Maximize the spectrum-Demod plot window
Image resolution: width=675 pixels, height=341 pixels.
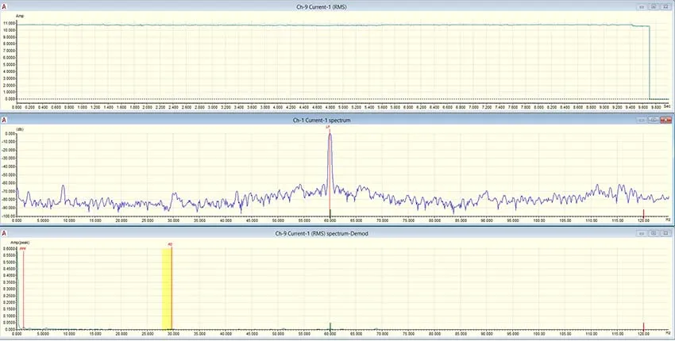[x=654, y=233]
